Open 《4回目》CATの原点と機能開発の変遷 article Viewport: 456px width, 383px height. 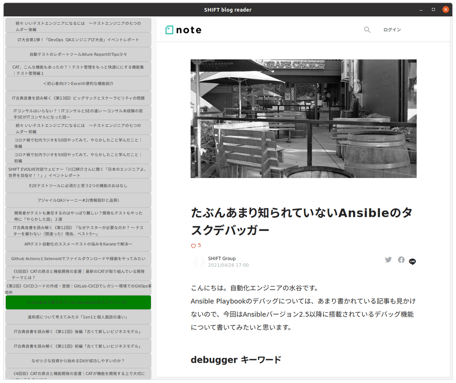pos(78,374)
